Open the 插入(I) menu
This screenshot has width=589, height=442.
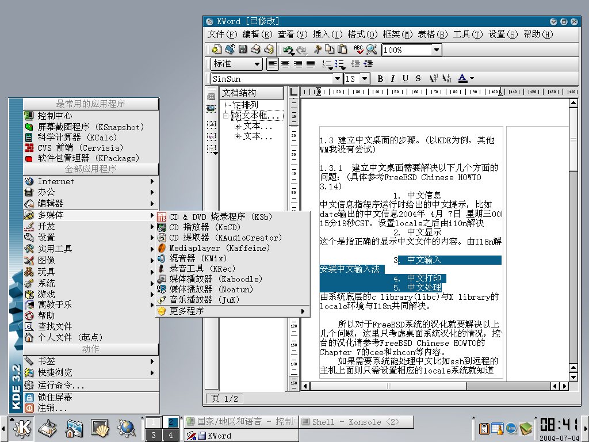(x=327, y=34)
